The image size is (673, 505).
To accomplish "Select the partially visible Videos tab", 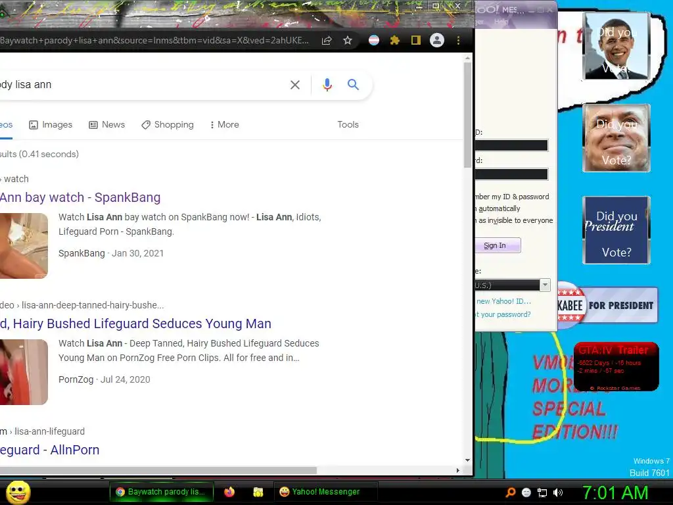I will coord(6,124).
